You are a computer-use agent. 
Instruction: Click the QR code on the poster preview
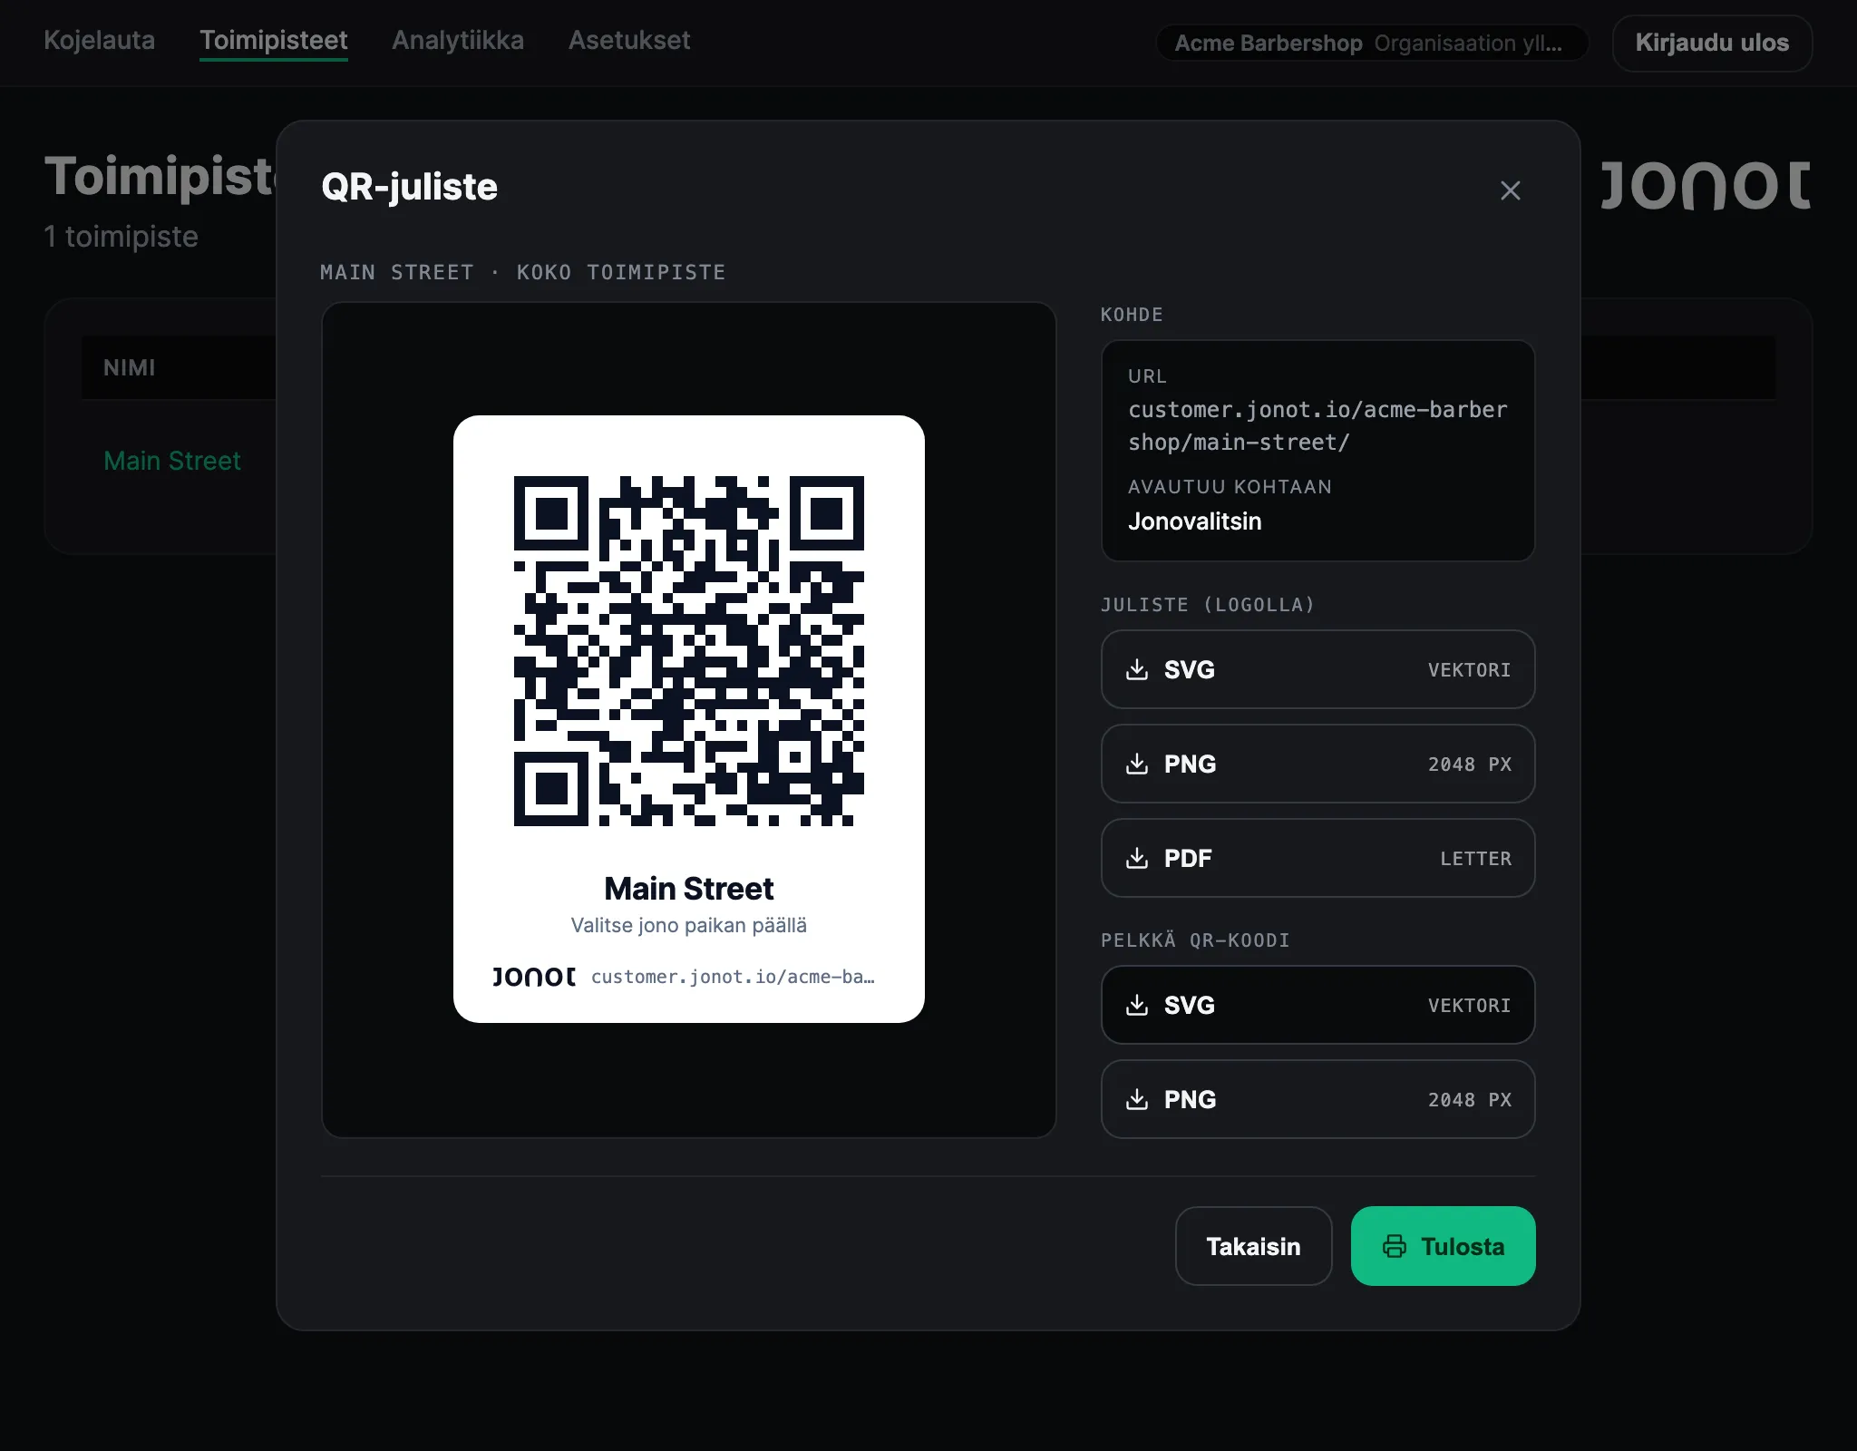click(689, 650)
